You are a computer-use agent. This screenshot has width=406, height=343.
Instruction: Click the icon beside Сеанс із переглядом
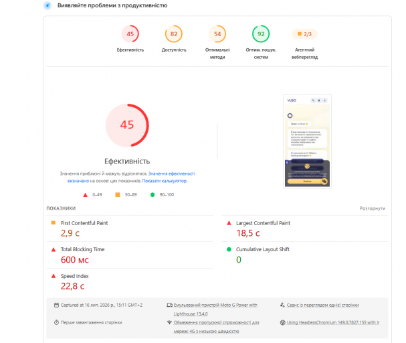point(282,305)
